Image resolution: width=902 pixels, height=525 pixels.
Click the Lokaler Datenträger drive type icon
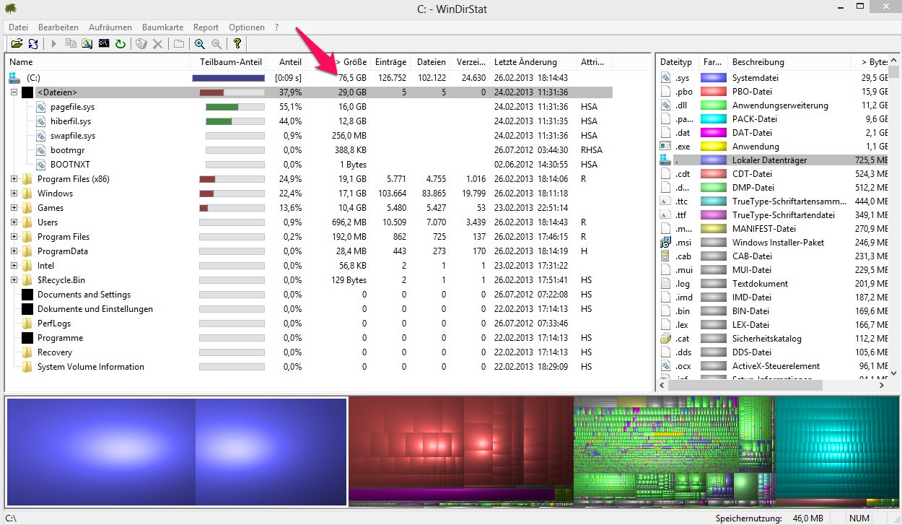pyautogui.click(x=666, y=160)
